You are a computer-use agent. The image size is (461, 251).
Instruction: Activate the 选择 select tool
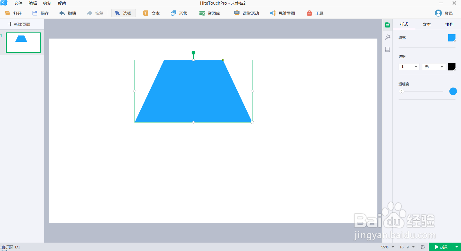(x=124, y=13)
